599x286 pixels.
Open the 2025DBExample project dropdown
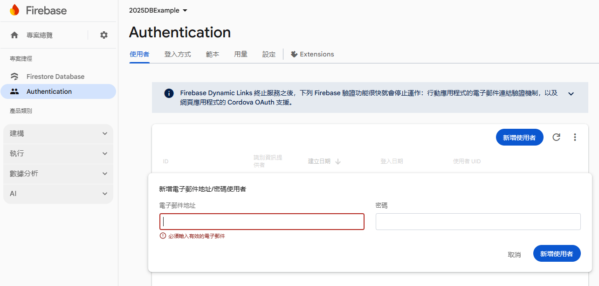click(x=158, y=10)
